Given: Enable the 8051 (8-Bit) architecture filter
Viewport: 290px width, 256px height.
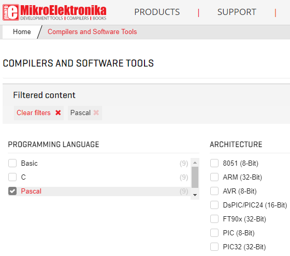Looking at the screenshot, I should [214, 163].
